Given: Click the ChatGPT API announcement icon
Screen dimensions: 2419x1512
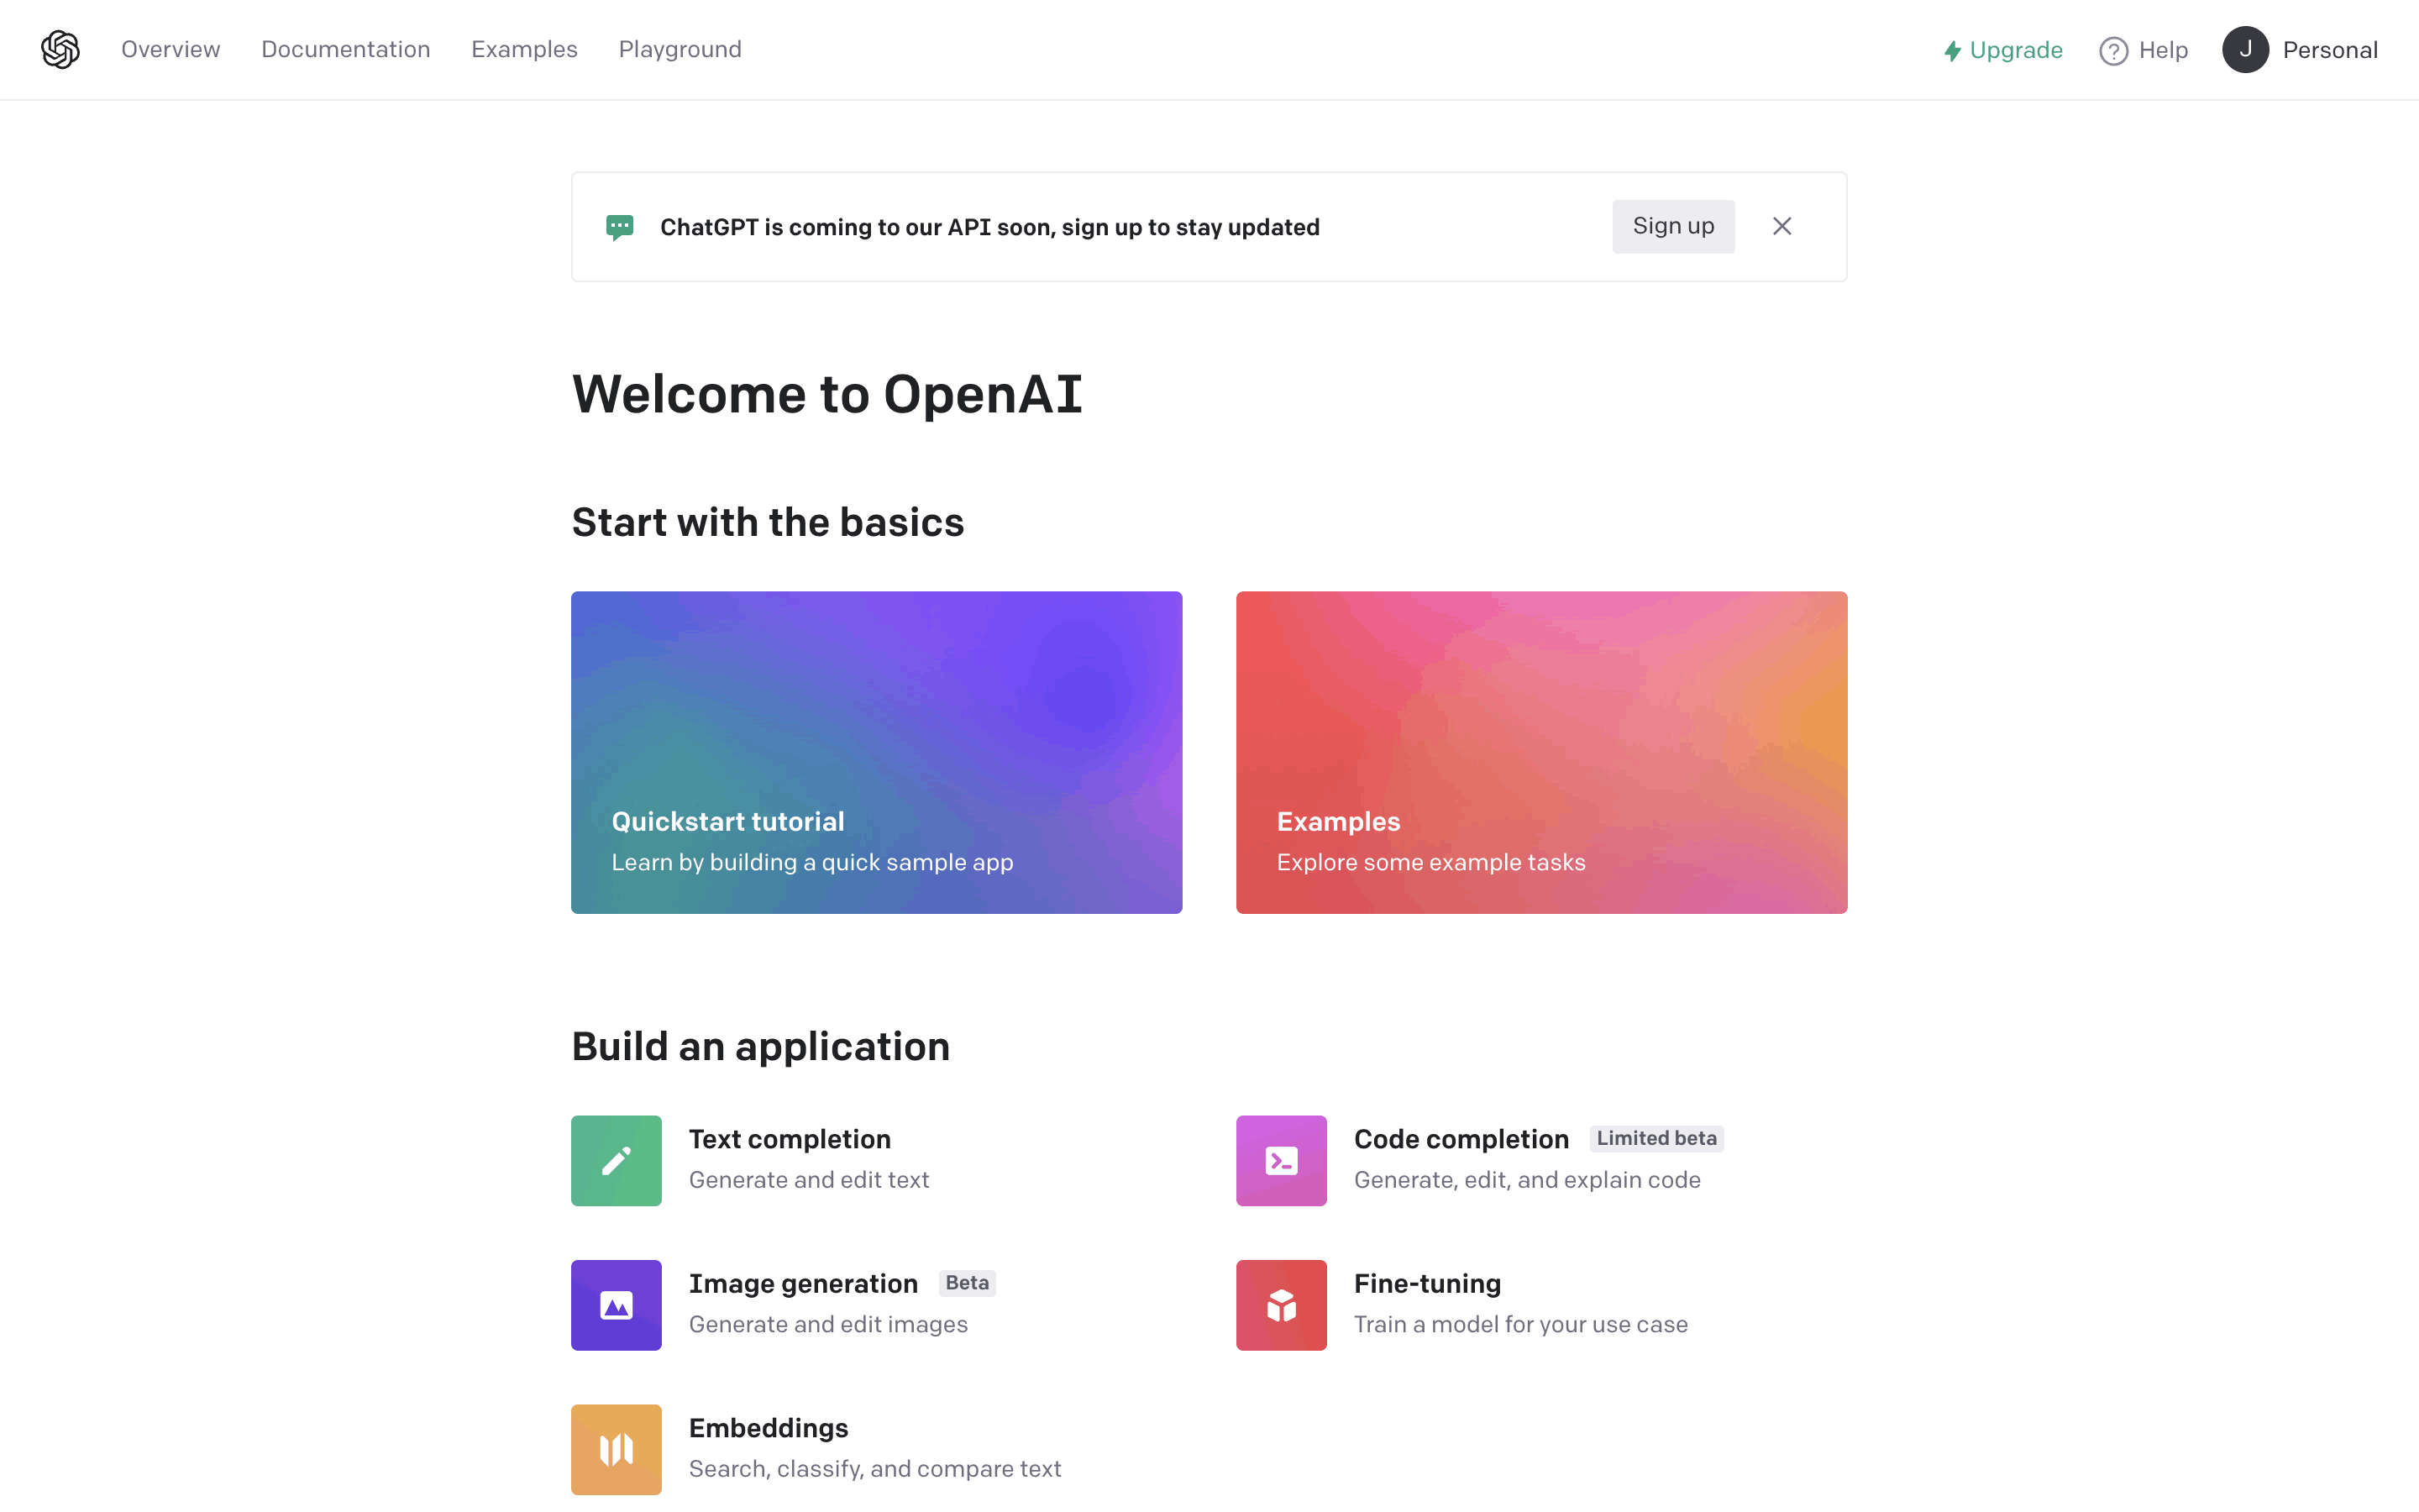Looking at the screenshot, I should pos(620,227).
